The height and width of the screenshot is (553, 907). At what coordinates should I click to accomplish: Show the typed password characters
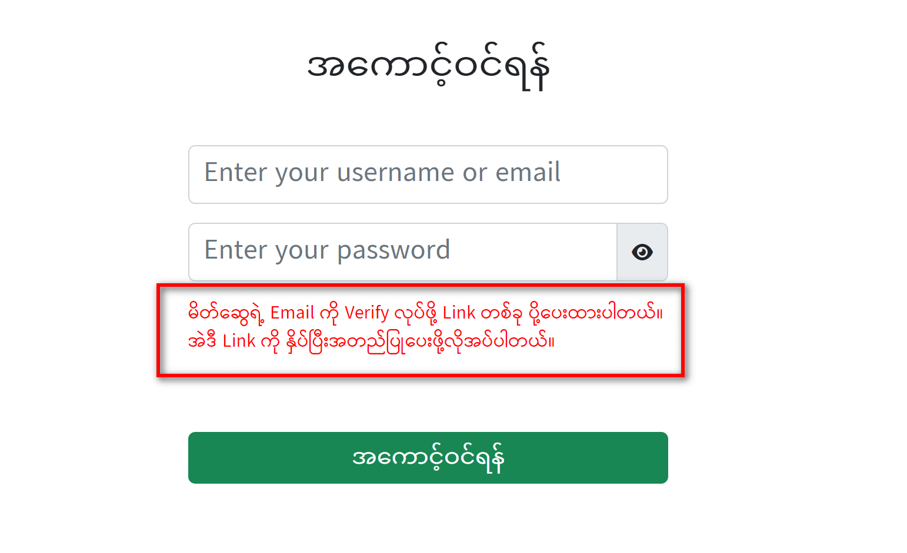642,252
